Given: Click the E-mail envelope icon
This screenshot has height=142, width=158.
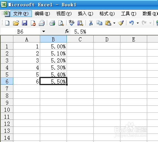Looking at the screenshot, I should pyautogui.click(x=42, y=23).
